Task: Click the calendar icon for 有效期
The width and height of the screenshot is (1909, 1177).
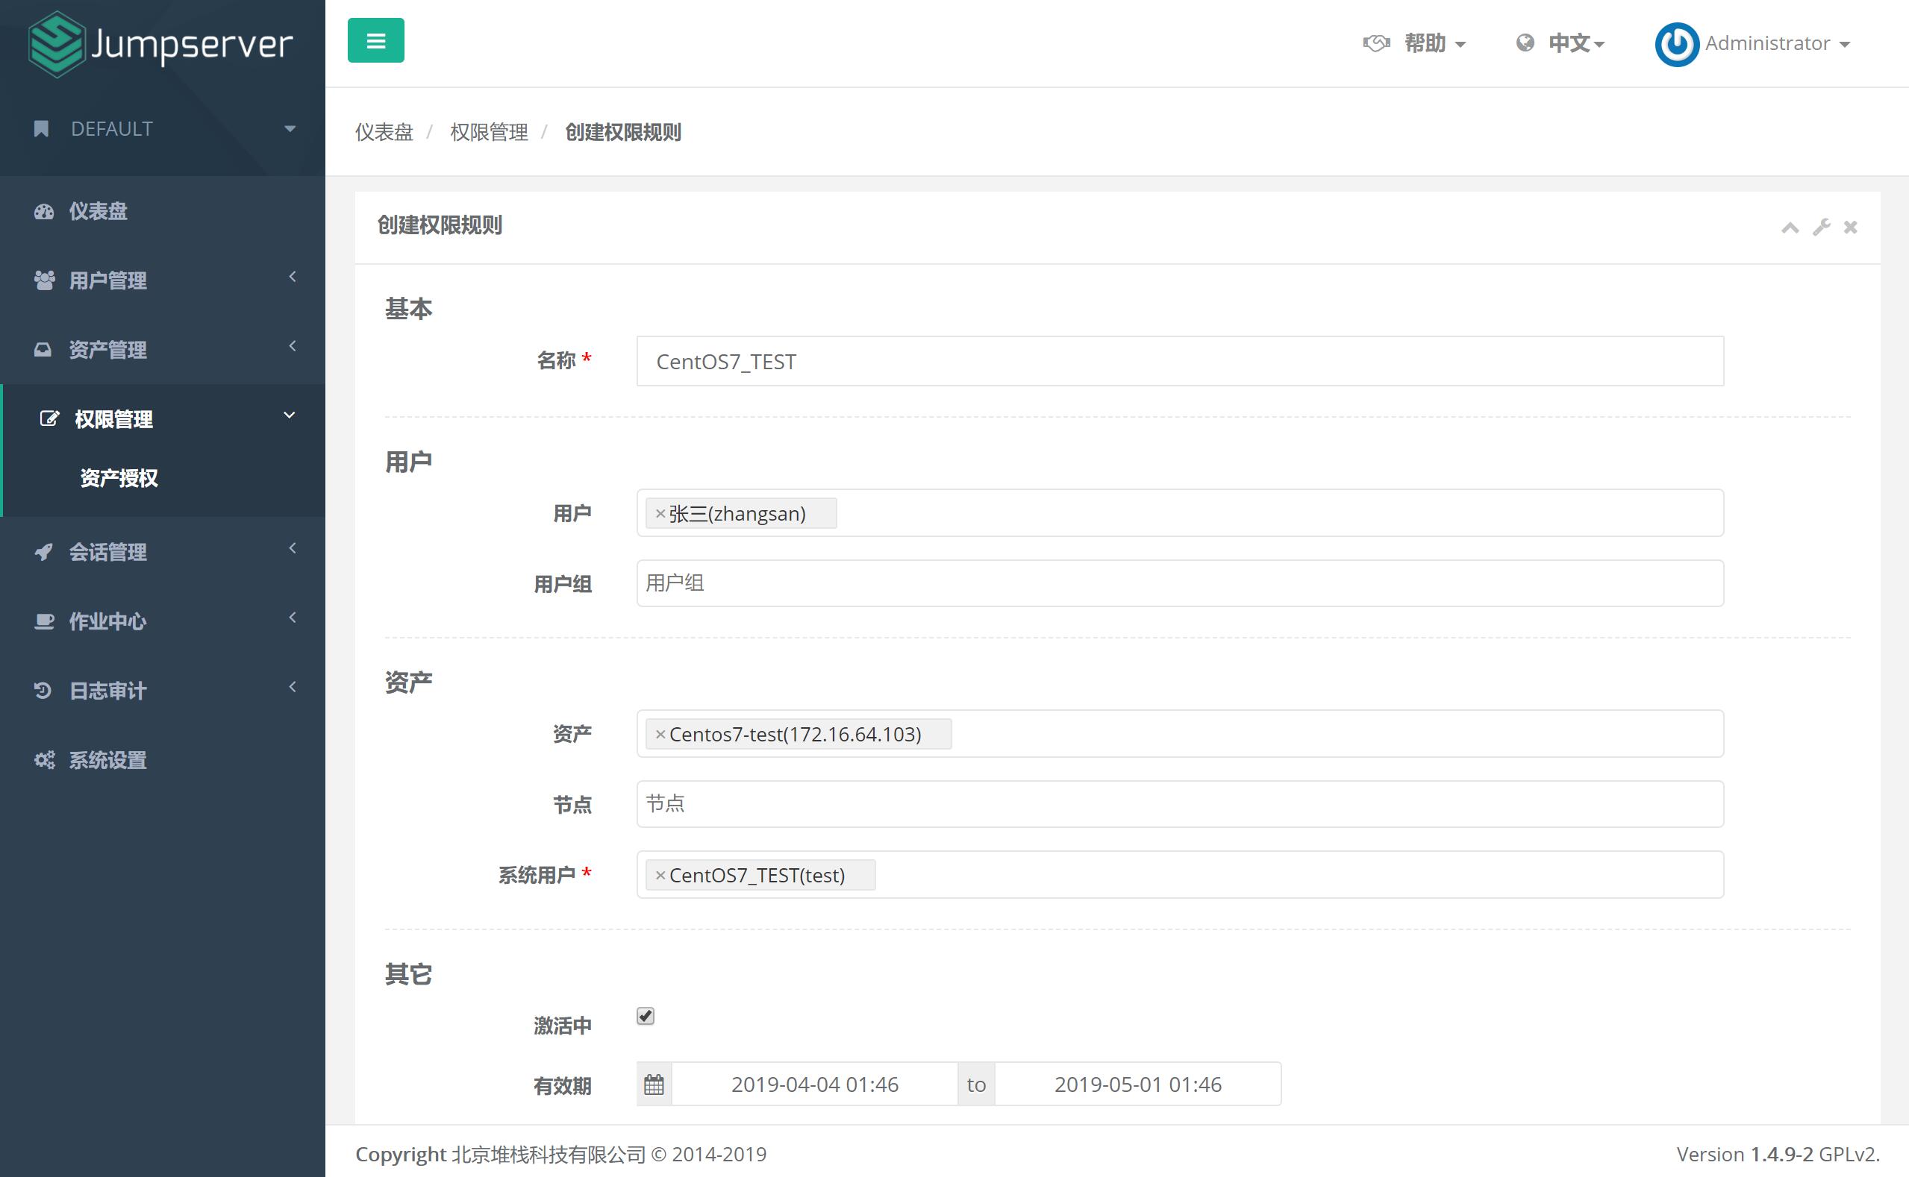Action: point(654,1085)
